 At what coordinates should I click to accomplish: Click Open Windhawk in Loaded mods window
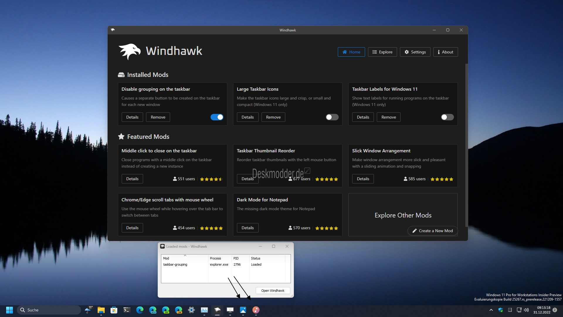pyautogui.click(x=273, y=291)
